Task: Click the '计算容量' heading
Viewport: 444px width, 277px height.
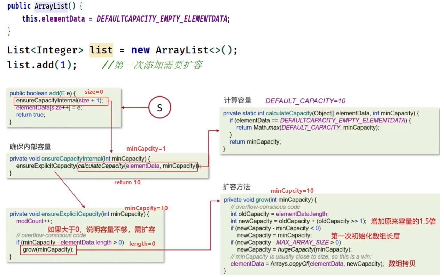Action: click(237, 100)
